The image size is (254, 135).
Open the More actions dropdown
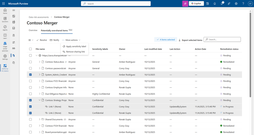71,40
